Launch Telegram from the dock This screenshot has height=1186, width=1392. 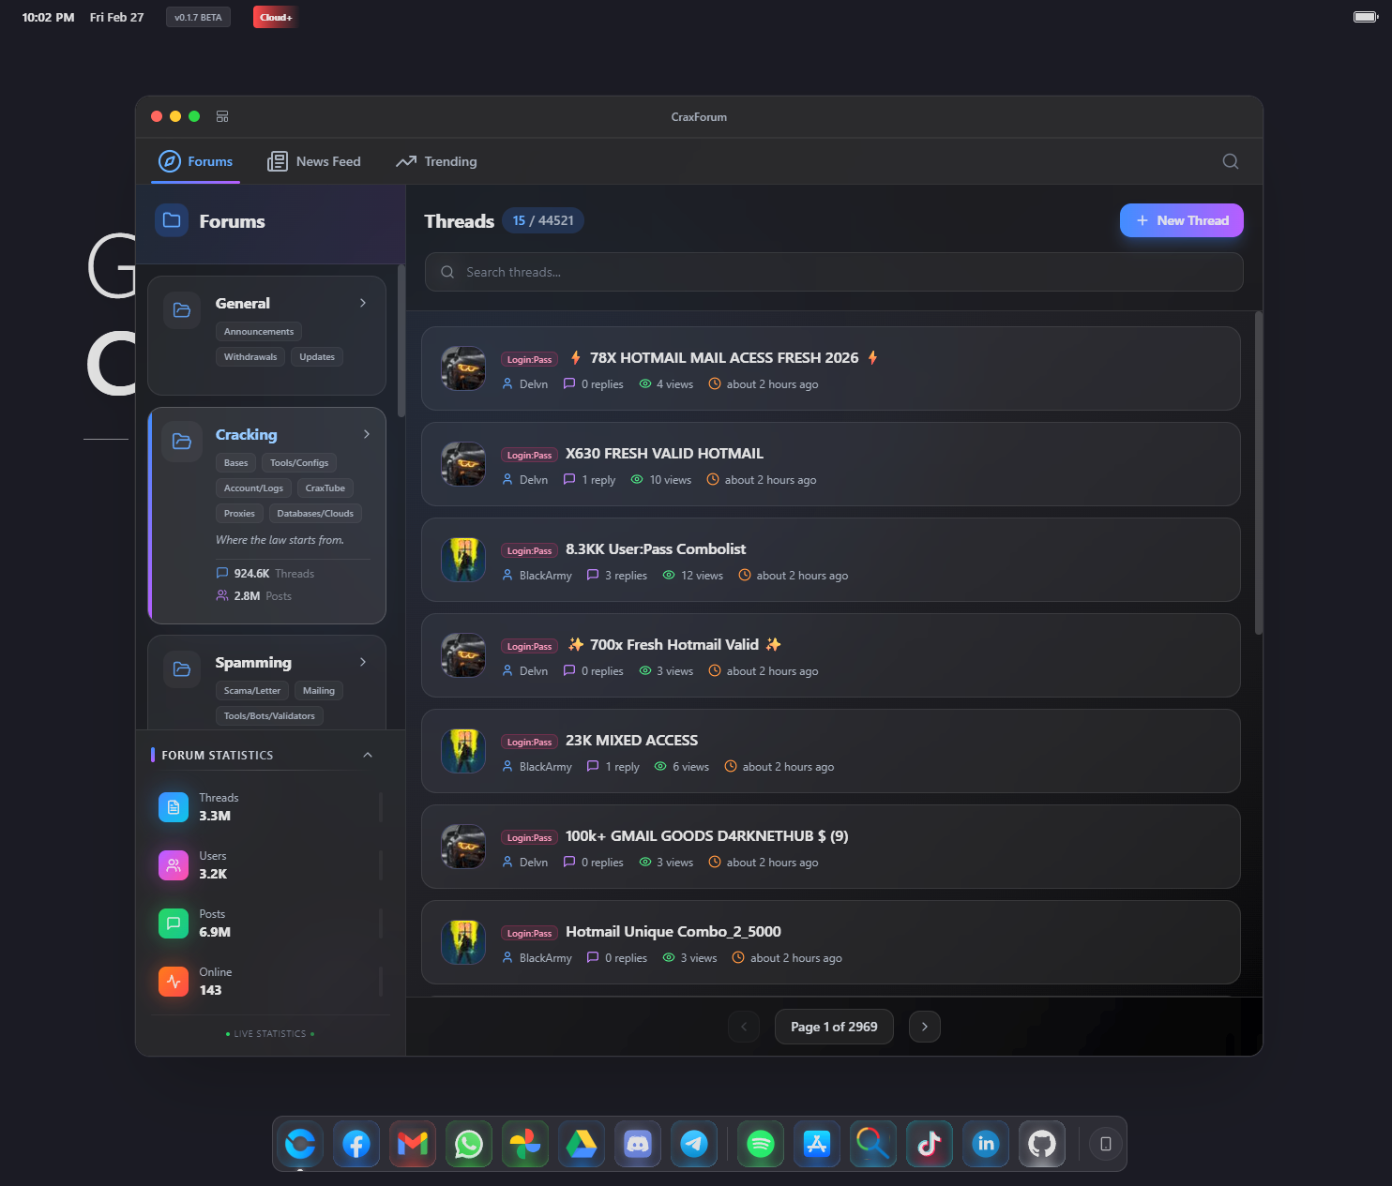694,1144
